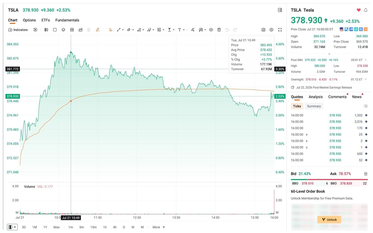
Task: Open the chart layout dropdown
Action: point(12,227)
